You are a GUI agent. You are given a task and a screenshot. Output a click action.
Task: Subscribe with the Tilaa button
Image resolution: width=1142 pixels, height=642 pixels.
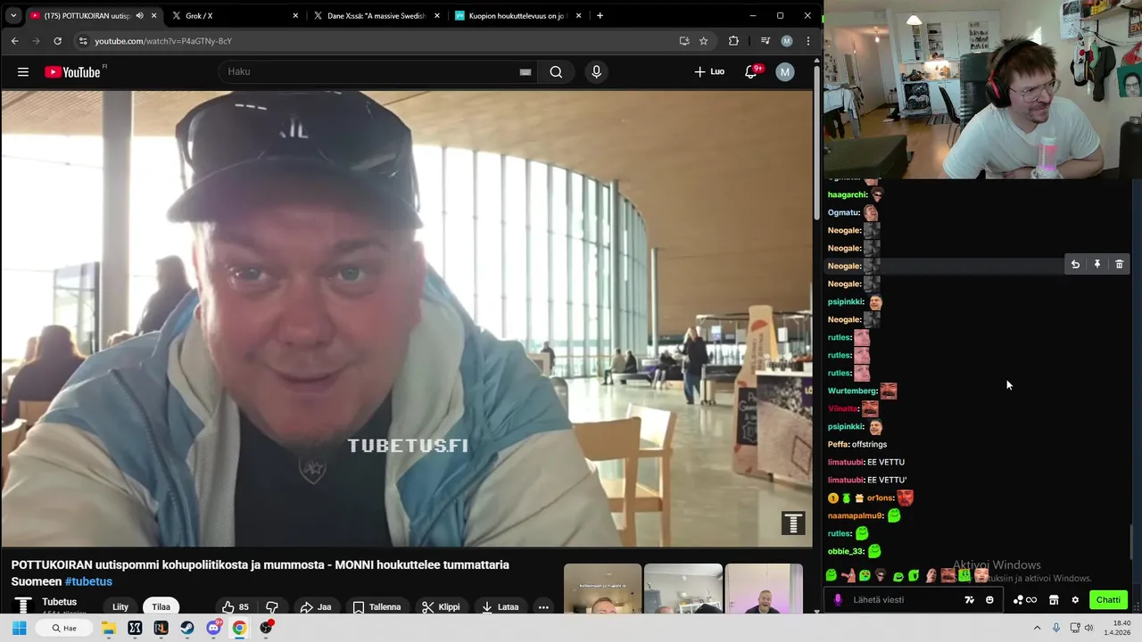point(161,607)
